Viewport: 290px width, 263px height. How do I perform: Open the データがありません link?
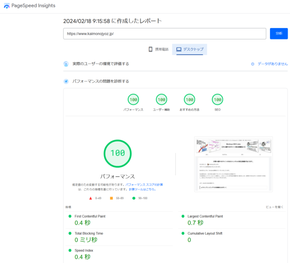click(273, 64)
